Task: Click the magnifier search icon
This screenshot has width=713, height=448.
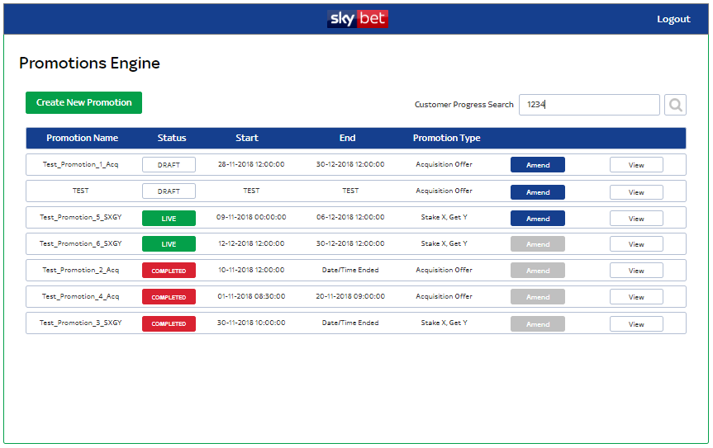Action: (675, 105)
